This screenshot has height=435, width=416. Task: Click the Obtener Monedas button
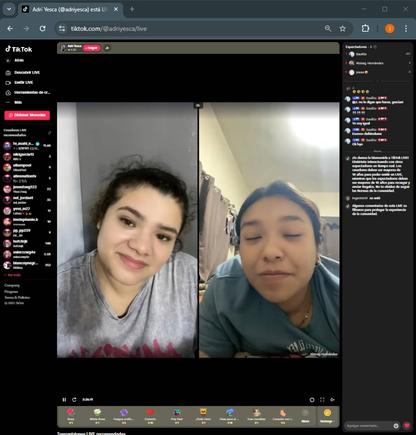pyautogui.click(x=27, y=115)
